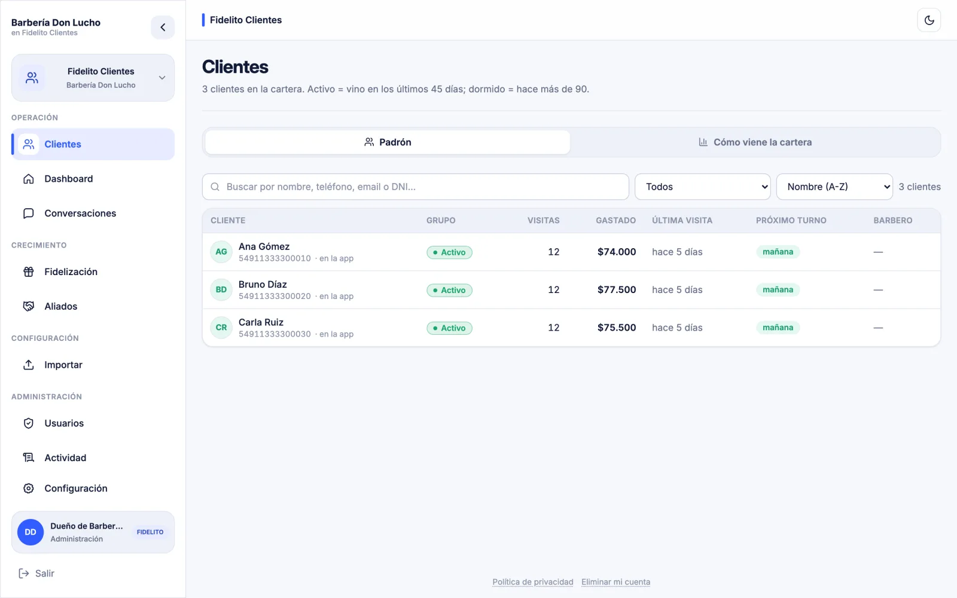
Task: Click the $74.000 spent amount
Action: [x=617, y=252]
